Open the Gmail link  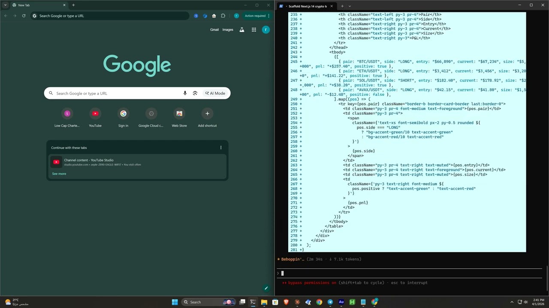pos(214,30)
